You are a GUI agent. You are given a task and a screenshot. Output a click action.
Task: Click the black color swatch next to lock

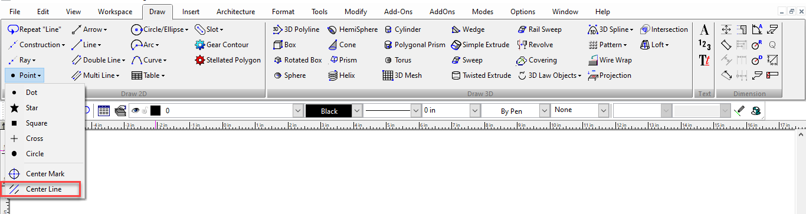[155, 110]
